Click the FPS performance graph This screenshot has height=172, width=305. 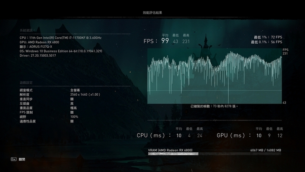(x=215, y=76)
